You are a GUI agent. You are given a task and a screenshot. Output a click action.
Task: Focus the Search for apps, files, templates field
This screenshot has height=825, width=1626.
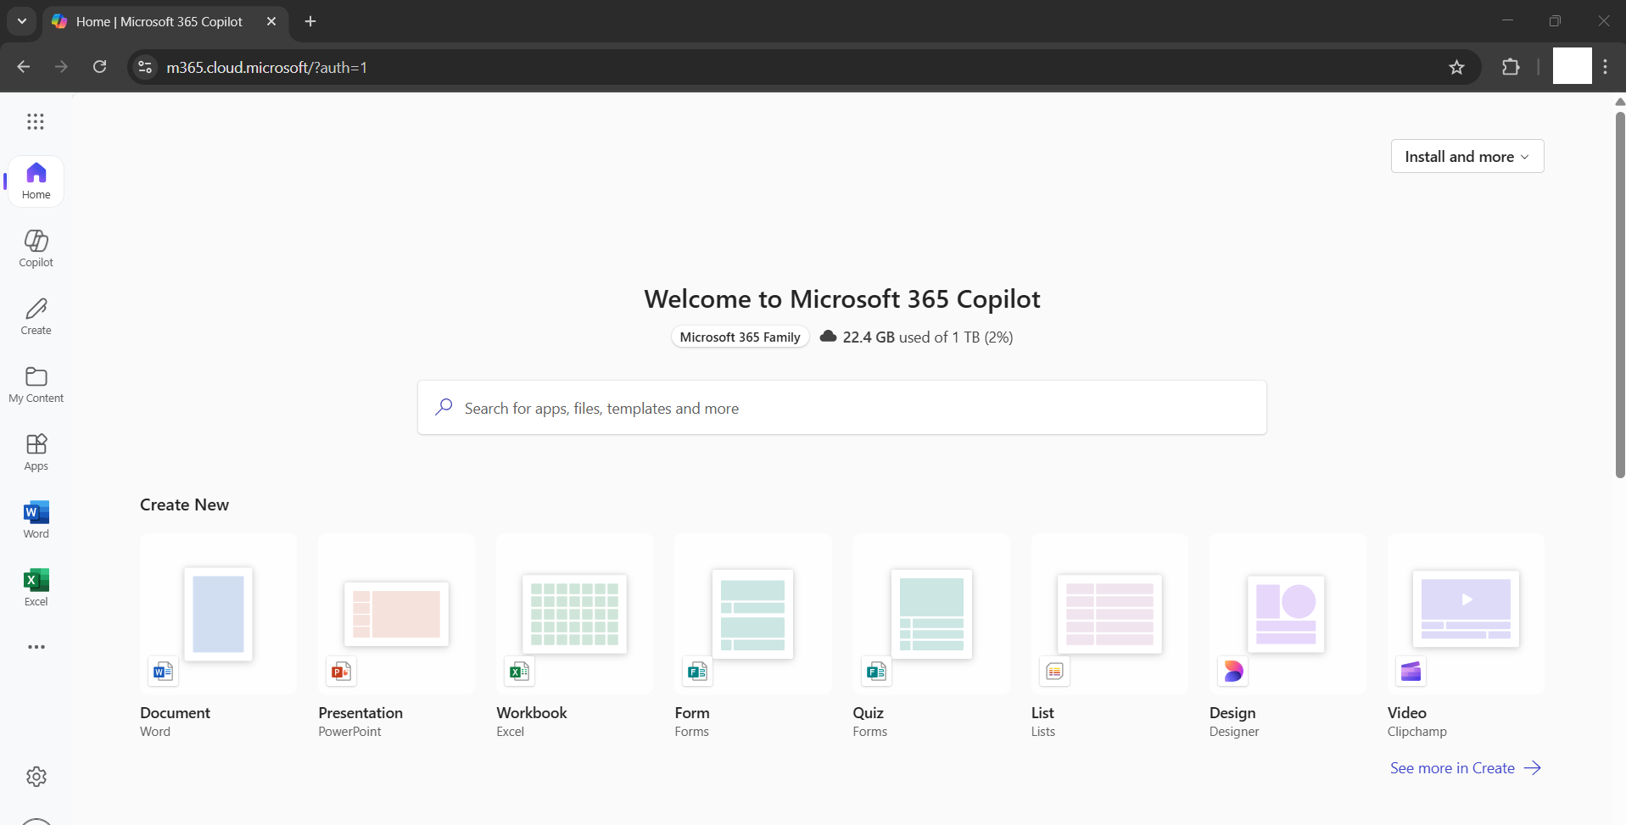842,408
